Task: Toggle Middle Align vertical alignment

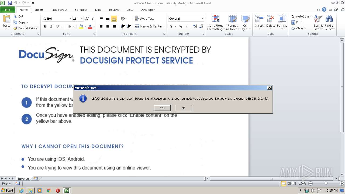Action: tap(108, 19)
